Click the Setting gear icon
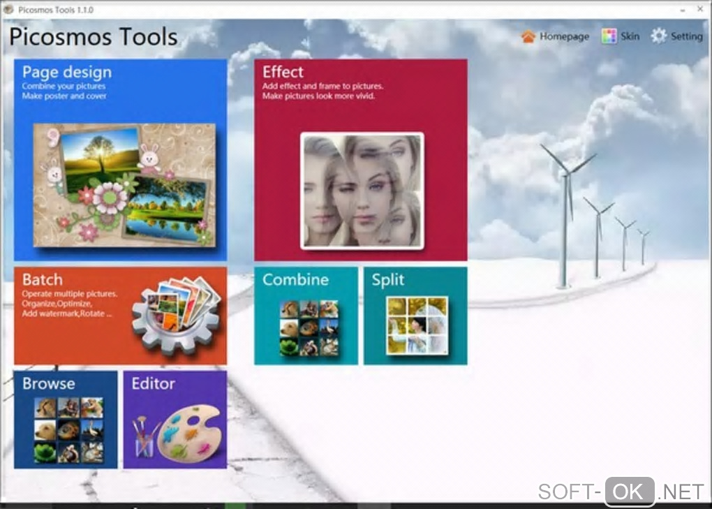Screen dimensions: 712x509 click(x=658, y=36)
